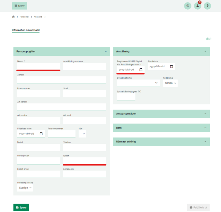Click the home icon in breadcrumb
This screenshot has width=221, height=212.
tap(13, 17)
